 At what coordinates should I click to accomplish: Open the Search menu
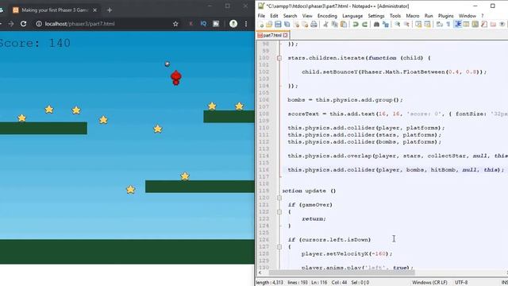(290, 16)
